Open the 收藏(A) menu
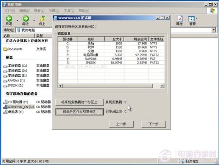219x165 pixels. tap(54, 11)
